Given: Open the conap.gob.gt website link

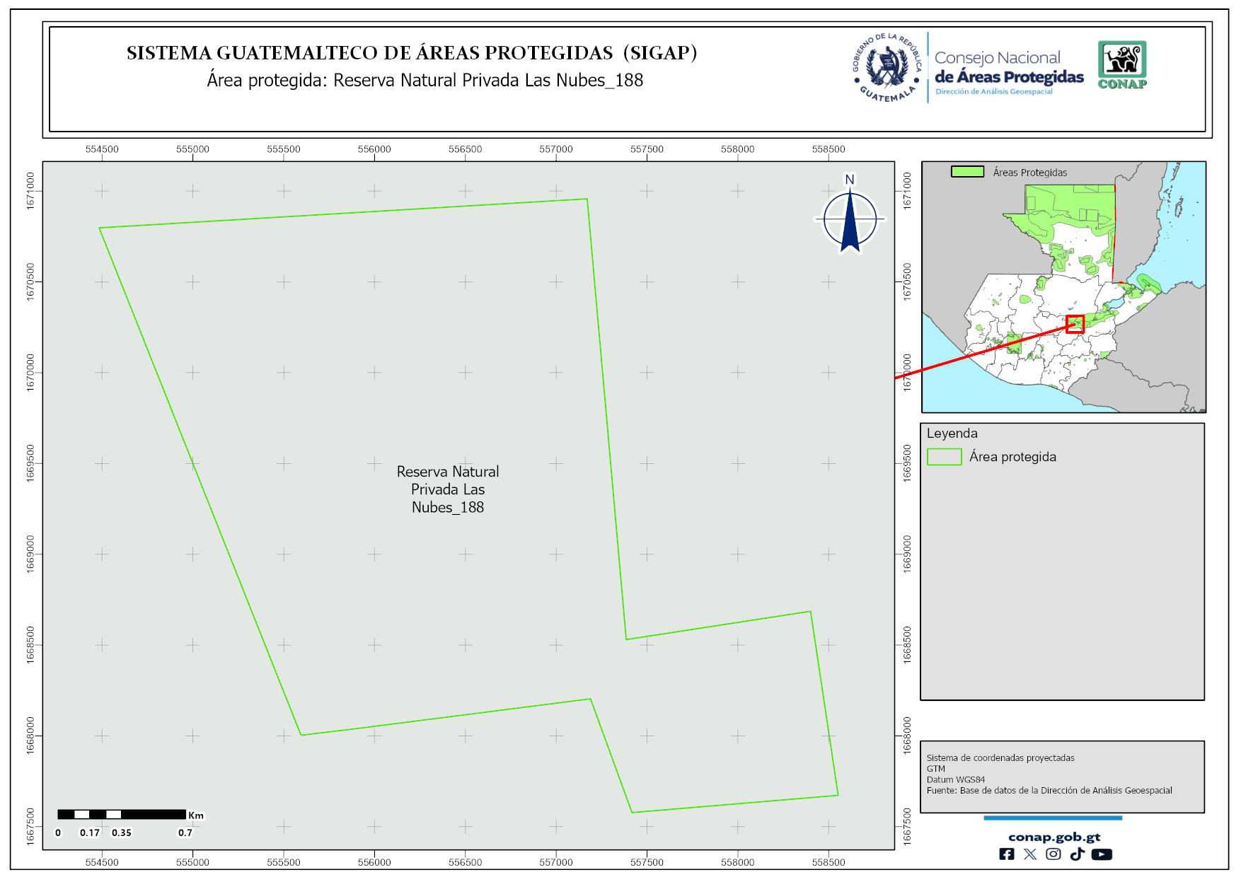Looking at the screenshot, I should [x=1054, y=837].
